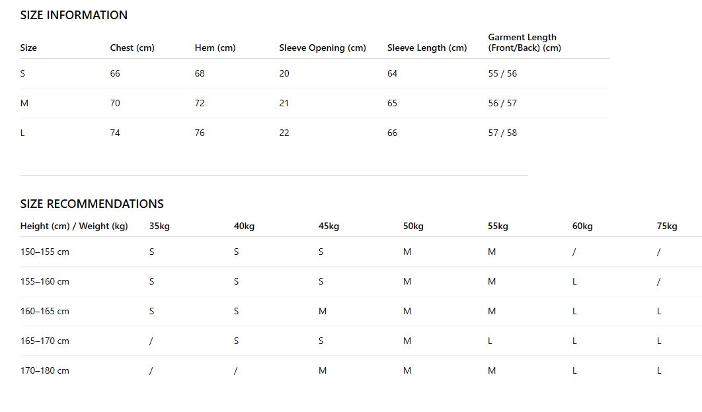This screenshot has height=412, width=702.
Task: Select the Hem (cm) column header
Action: pyautogui.click(x=215, y=48)
